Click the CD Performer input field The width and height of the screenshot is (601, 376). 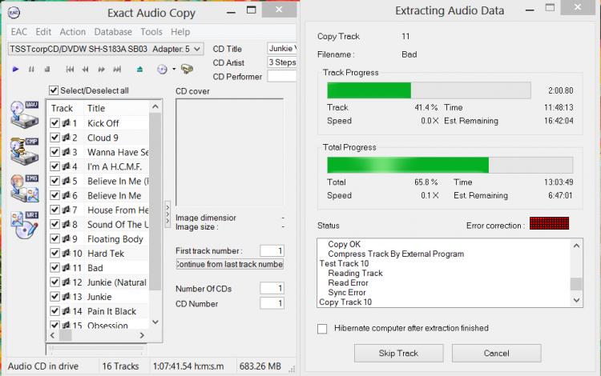coord(282,76)
